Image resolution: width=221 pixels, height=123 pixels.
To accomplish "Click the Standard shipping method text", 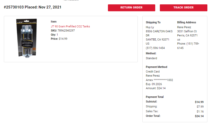I will click(151, 58).
